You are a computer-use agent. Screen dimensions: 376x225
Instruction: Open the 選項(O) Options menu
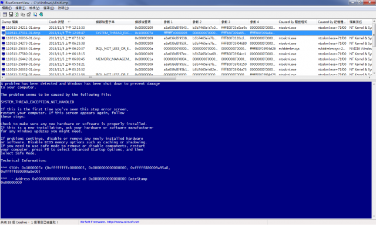tap(49, 8)
